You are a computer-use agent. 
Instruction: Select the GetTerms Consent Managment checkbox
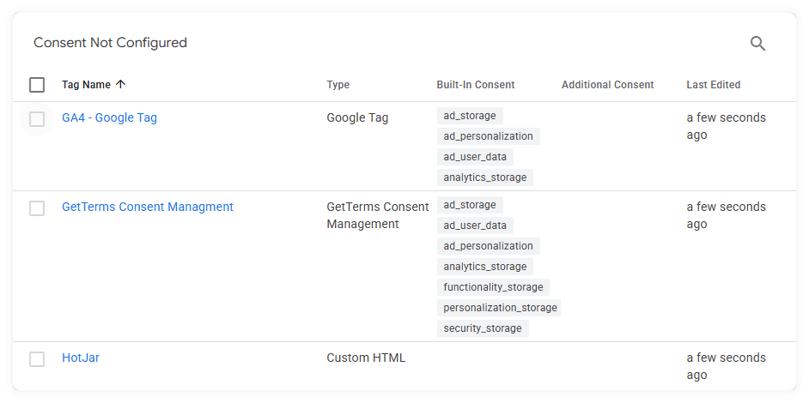click(37, 208)
